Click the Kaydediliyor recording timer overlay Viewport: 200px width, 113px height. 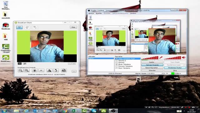click(x=169, y=107)
